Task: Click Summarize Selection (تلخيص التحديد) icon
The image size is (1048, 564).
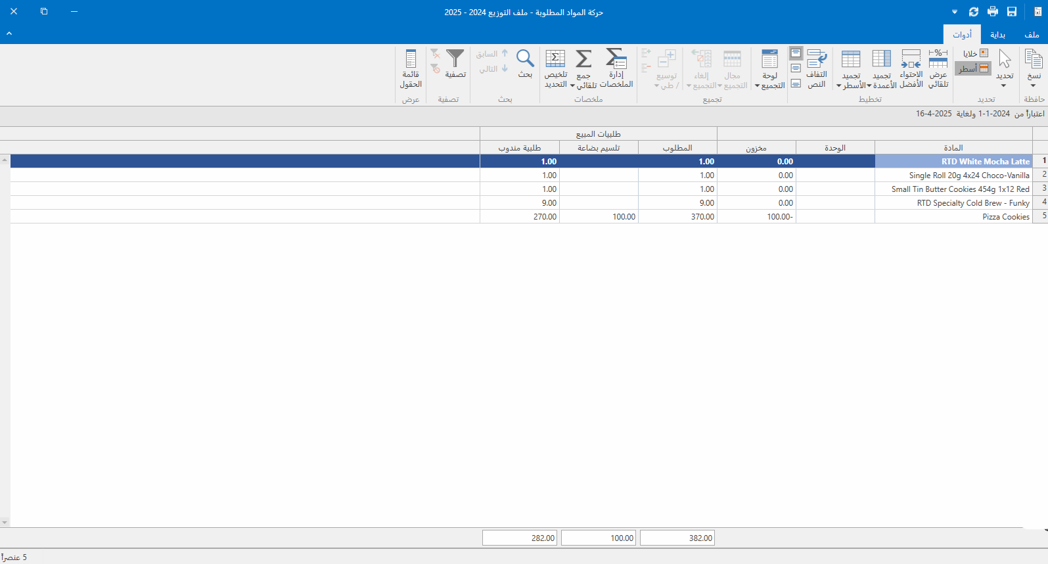Action: (x=556, y=68)
